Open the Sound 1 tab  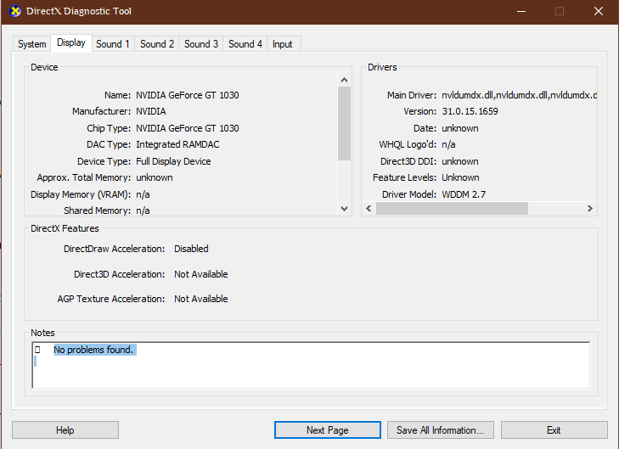tap(113, 44)
